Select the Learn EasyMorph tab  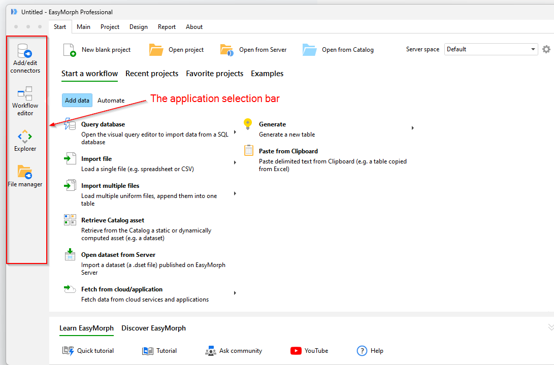[x=86, y=328]
